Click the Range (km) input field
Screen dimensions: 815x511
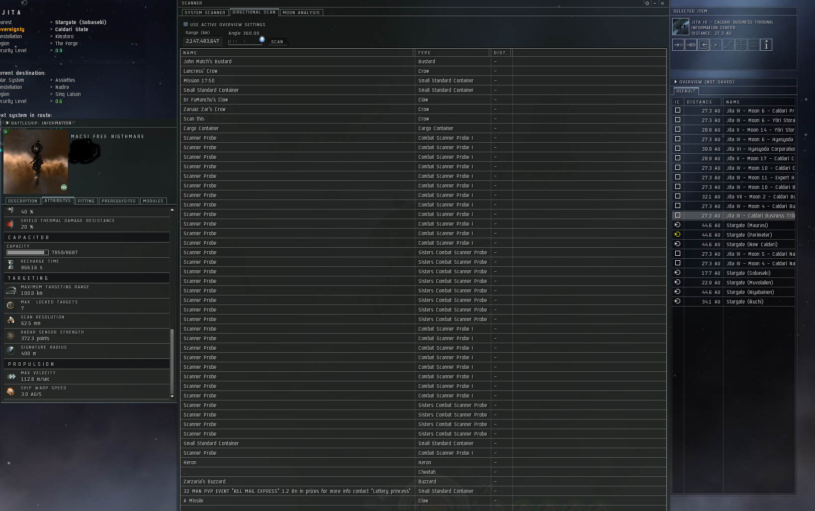[203, 41]
